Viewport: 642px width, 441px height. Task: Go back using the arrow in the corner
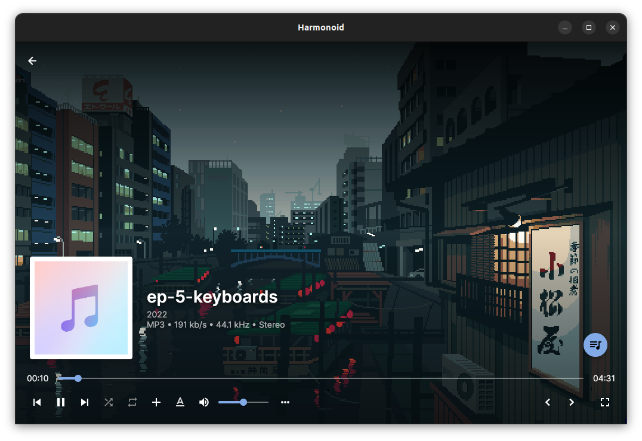coord(32,60)
